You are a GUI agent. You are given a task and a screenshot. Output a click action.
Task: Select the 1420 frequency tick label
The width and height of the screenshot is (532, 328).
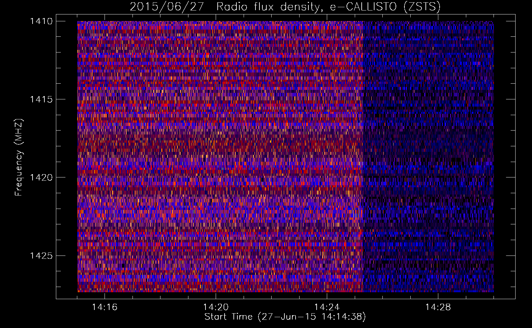41,177
